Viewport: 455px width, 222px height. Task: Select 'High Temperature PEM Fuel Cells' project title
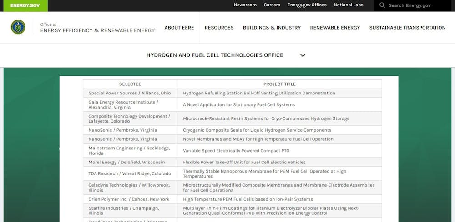(279, 199)
